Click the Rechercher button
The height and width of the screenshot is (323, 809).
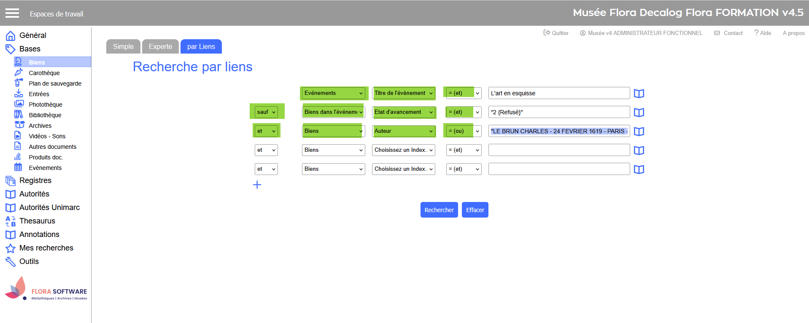point(439,210)
